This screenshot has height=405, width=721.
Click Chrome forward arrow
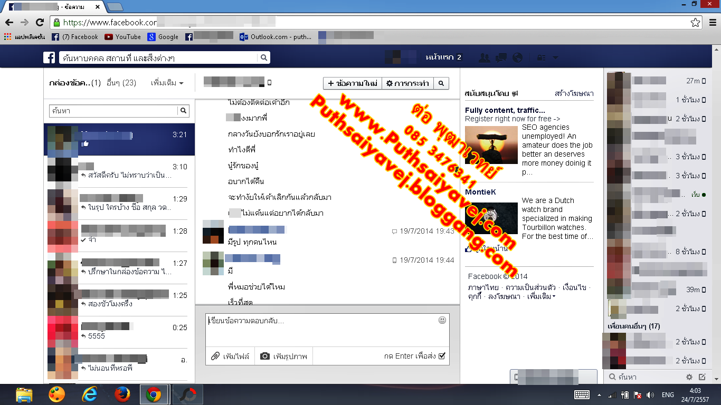pyautogui.click(x=24, y=22)
